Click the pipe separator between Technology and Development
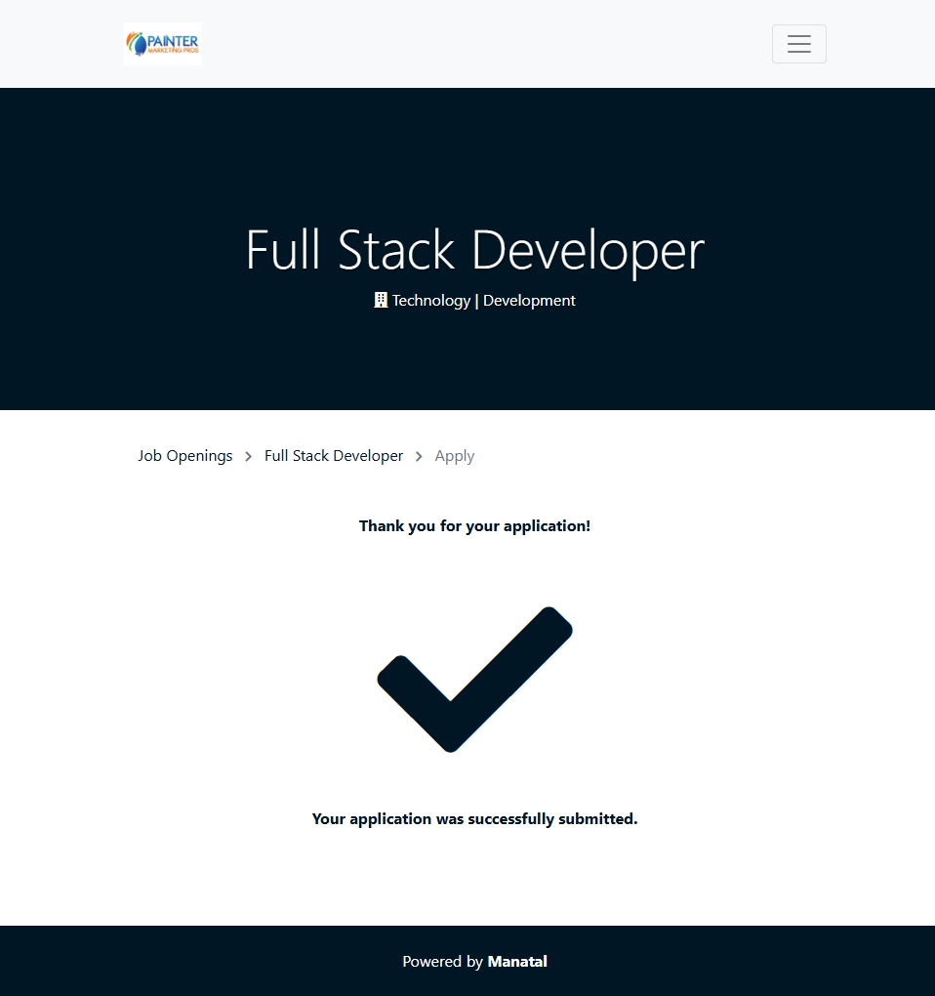This screenshot has width=935, height=996. point(476,301)
